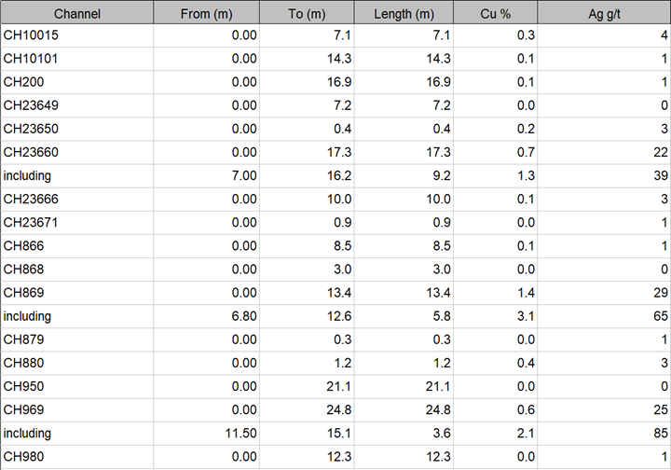Select the From value 11.50 cell

(207, 434)
